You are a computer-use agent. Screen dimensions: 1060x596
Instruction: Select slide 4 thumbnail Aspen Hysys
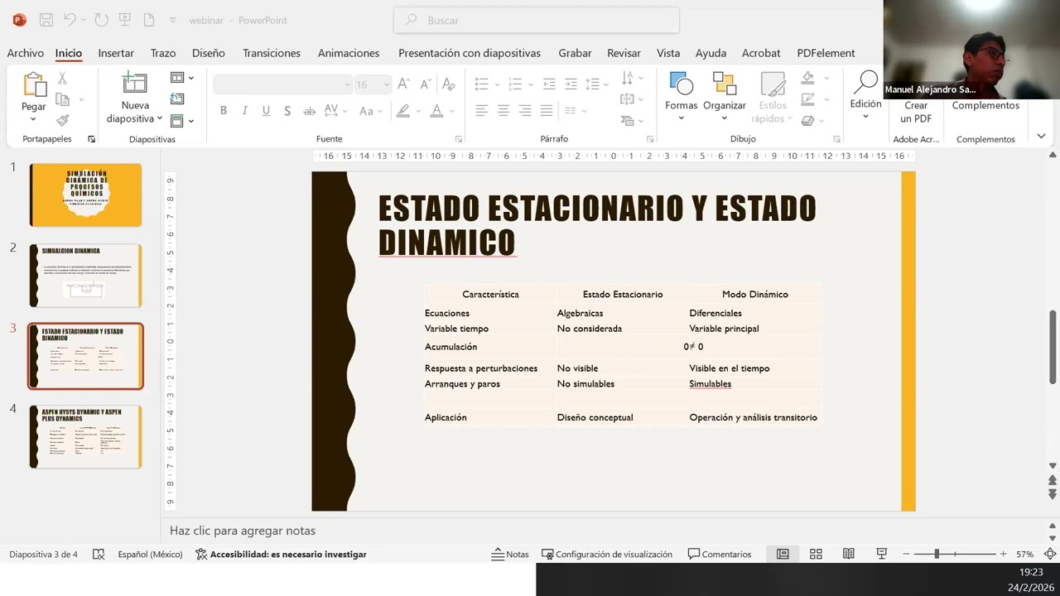[x=85, y=436]
